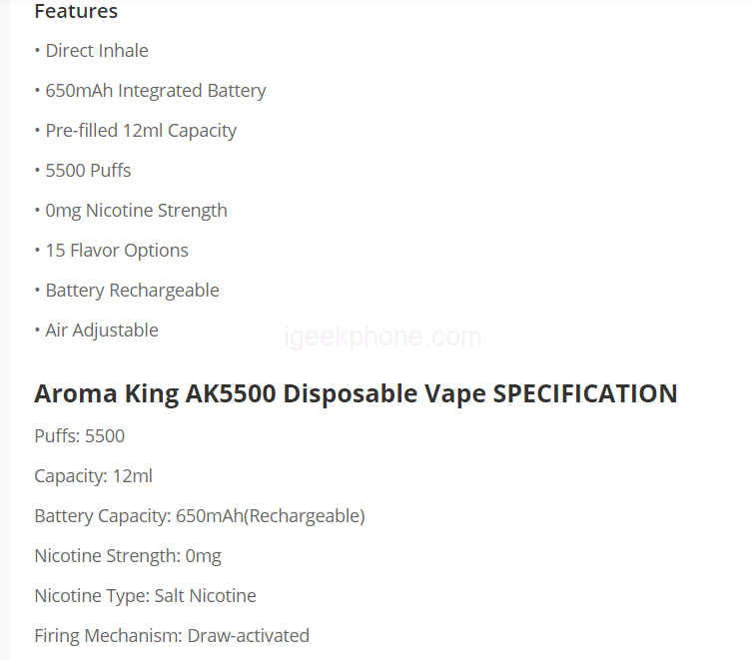Click "AK5500" in the bold heading
The height and width of the screenshot is (660, 752).
(x=230, y=393)
